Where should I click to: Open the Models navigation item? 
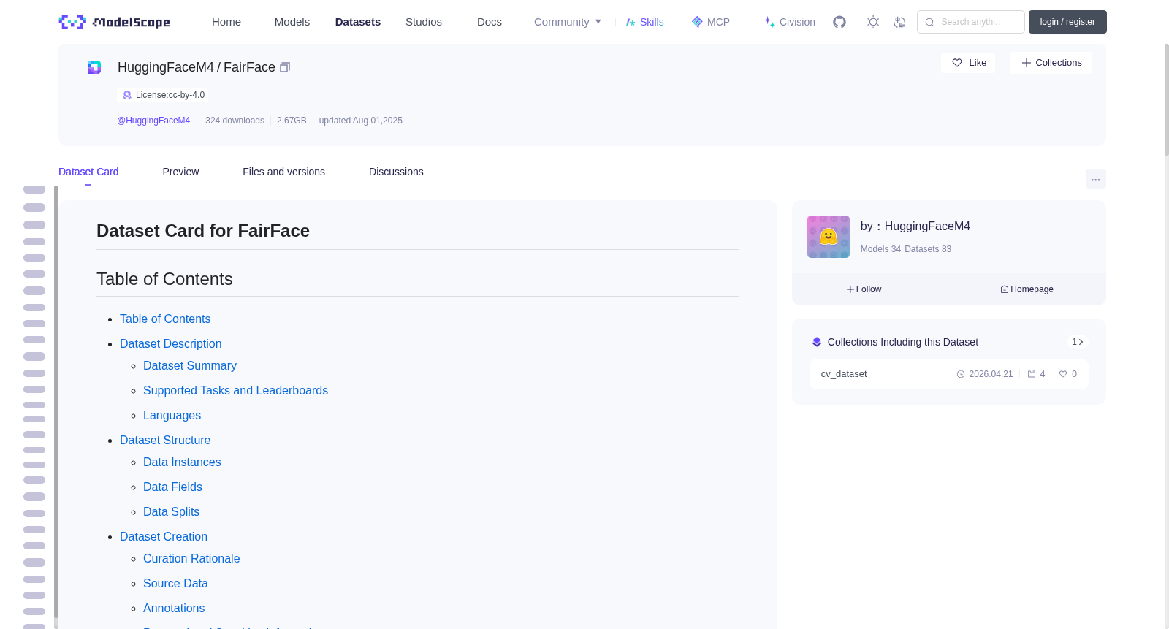tap(292, 22)
